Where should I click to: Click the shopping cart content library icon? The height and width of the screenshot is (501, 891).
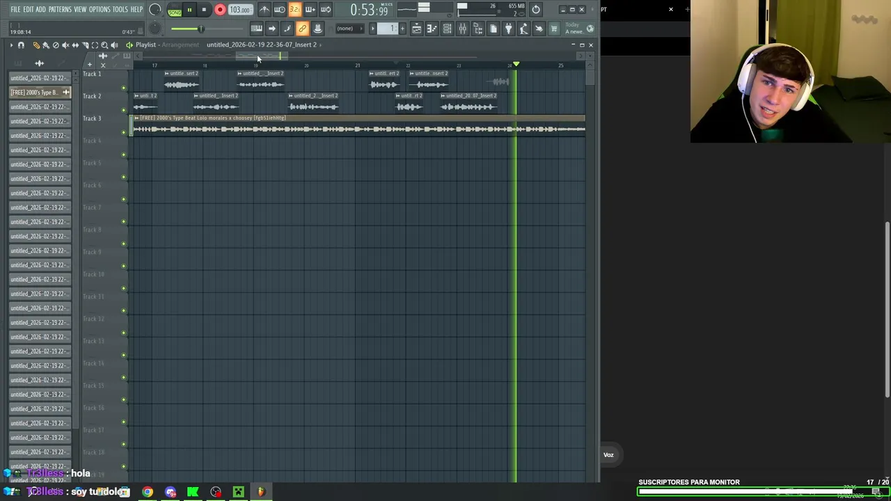tap(554, 29)
